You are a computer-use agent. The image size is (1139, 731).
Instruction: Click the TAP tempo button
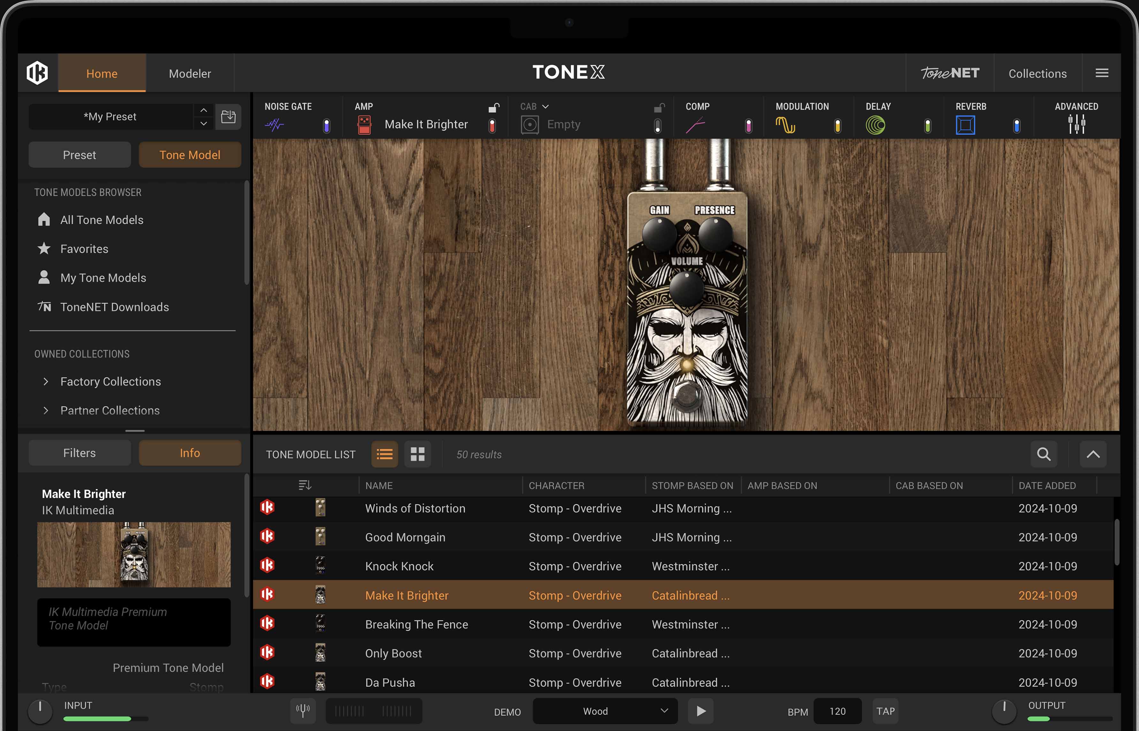pyautogui.click(x=885, y=711)
